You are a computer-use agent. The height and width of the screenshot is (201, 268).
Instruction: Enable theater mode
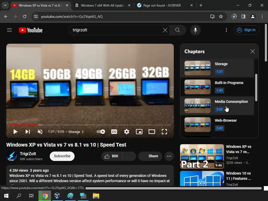[152, 132]
